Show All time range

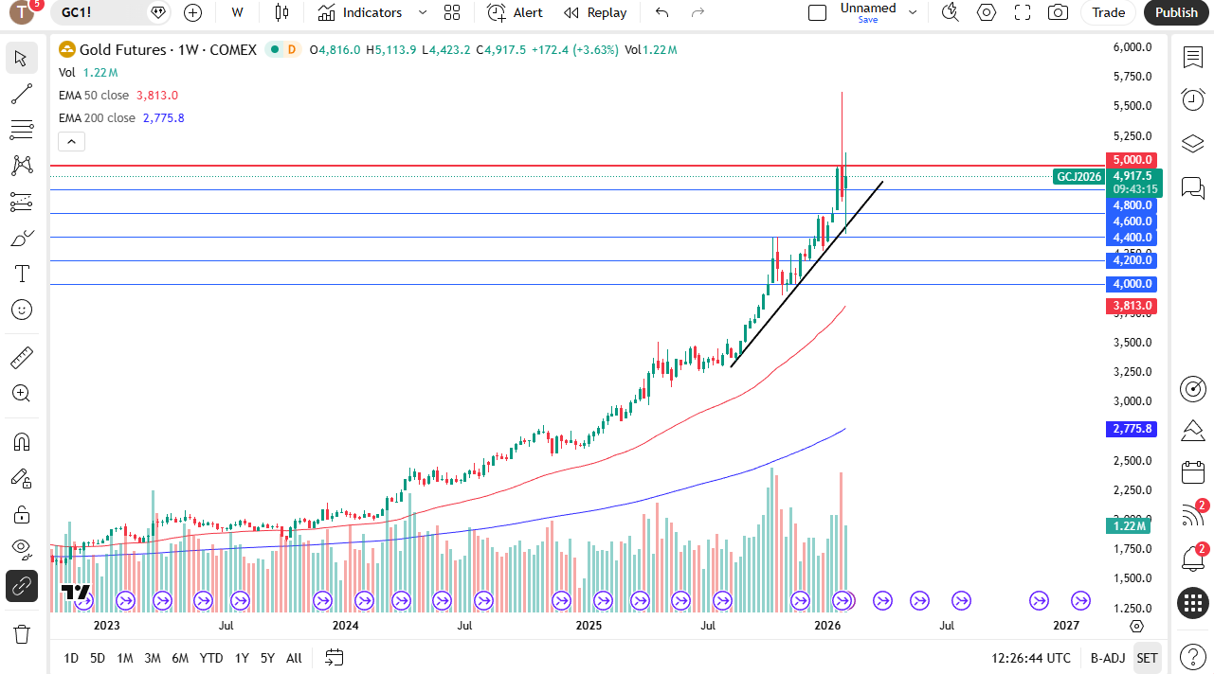pyautogui.click(x=294, y=658)
